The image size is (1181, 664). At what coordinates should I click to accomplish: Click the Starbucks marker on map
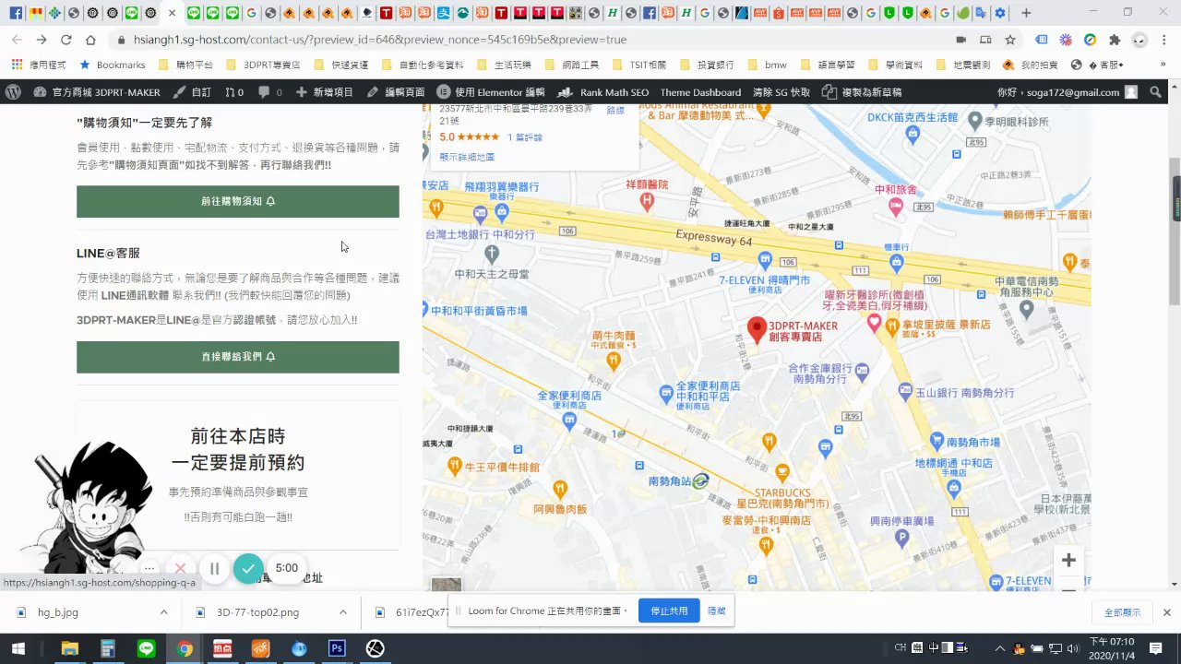[x=782, y=472]
